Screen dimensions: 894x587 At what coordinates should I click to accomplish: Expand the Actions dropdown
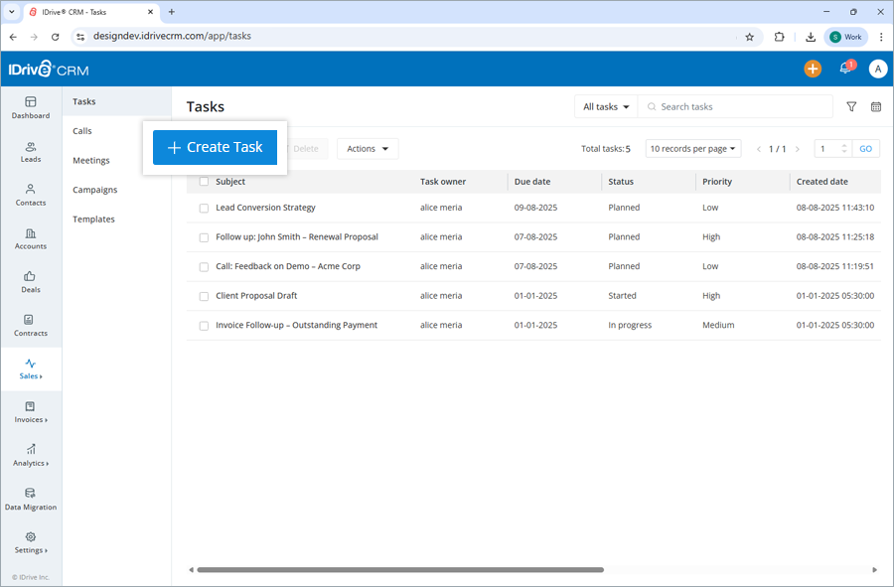click(x=368, y=147)
